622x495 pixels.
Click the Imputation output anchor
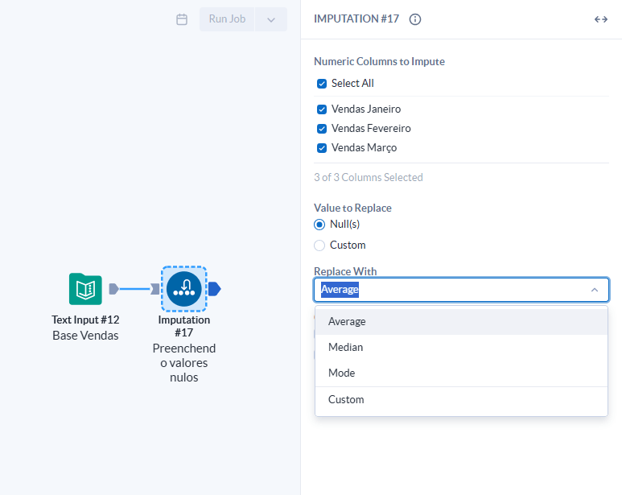(214, 288)
